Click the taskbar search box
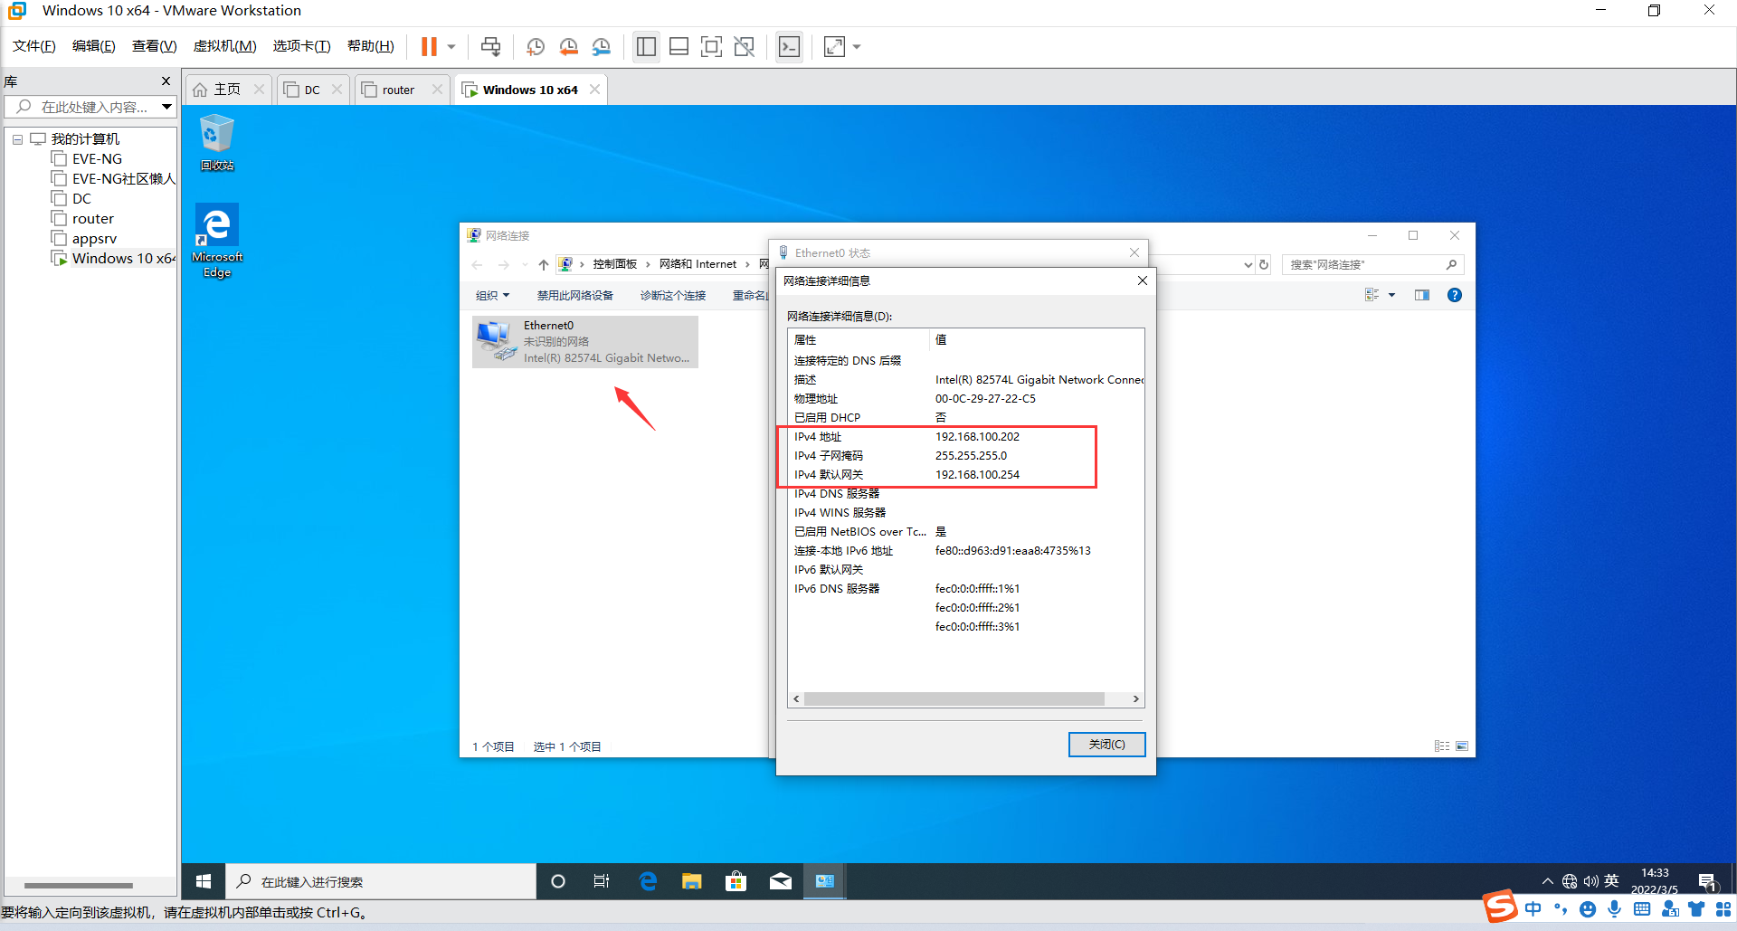The image size is (1737, 931). (x=381, y=881)
